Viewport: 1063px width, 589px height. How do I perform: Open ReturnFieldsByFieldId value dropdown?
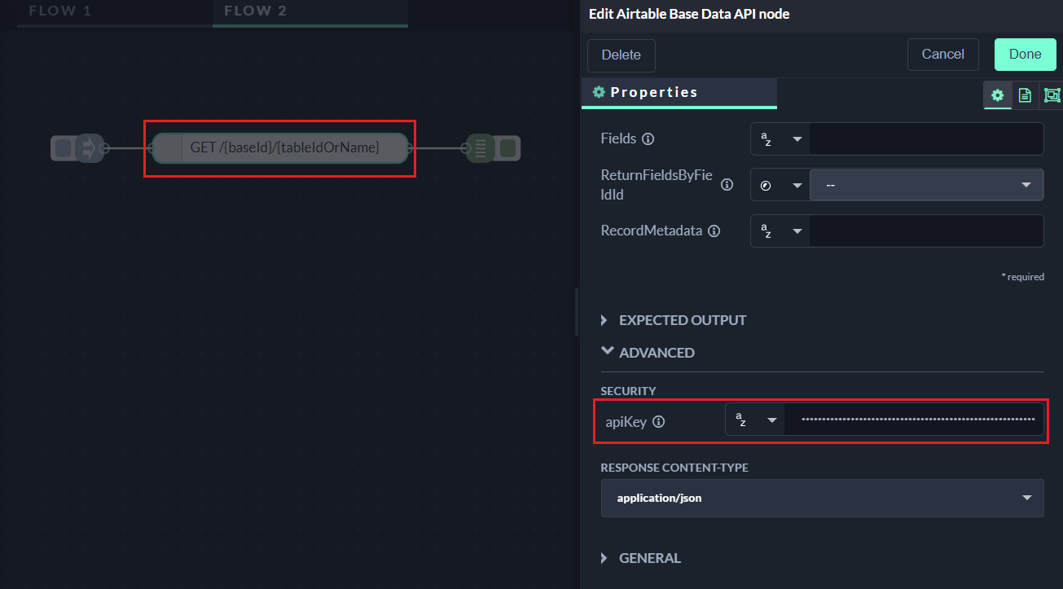[x=926, y=185]
